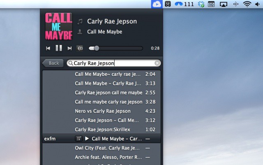Image resolution: width=263 pixels, height=165 pixels.
Task: Open the volume speaker menu
Action: [x=257, y=4]
